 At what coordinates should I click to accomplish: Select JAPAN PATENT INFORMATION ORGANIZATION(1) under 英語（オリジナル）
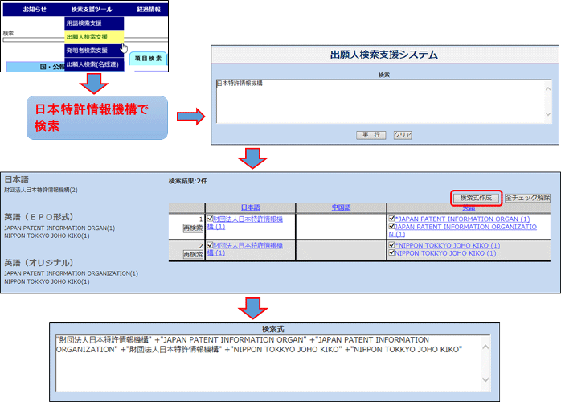coord(71,273)
